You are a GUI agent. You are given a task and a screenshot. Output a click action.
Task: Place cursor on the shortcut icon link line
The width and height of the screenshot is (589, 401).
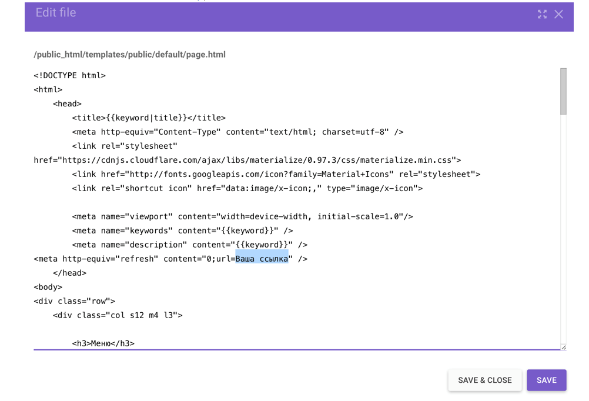(247, 188)
